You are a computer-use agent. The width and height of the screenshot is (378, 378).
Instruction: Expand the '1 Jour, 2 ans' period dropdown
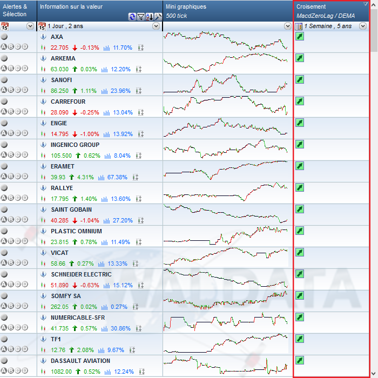point(156,26)
